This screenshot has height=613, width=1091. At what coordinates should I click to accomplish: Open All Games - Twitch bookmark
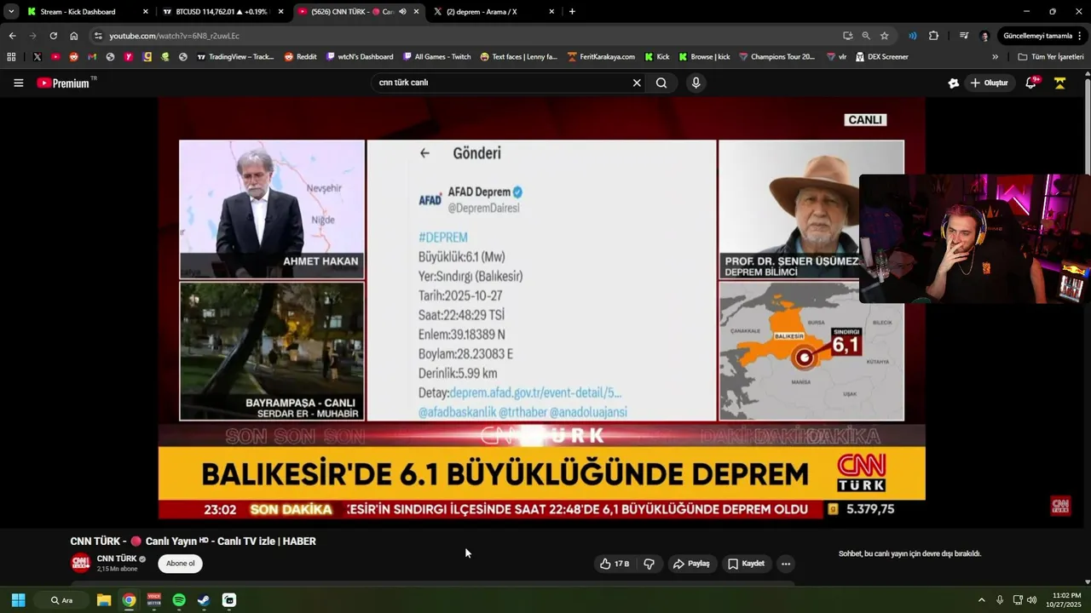pyautogui.click(x=436, y=57)
